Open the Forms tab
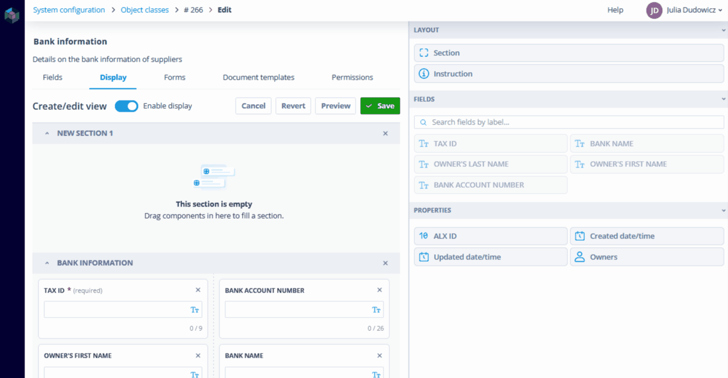 pyautogui.click(x=175, y=77)
